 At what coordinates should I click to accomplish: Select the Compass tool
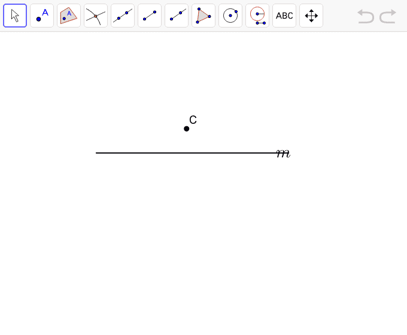(x=257, y=16)
